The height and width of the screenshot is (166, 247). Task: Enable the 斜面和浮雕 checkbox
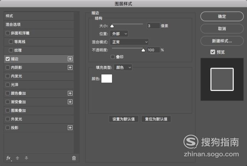pos(7,33)
